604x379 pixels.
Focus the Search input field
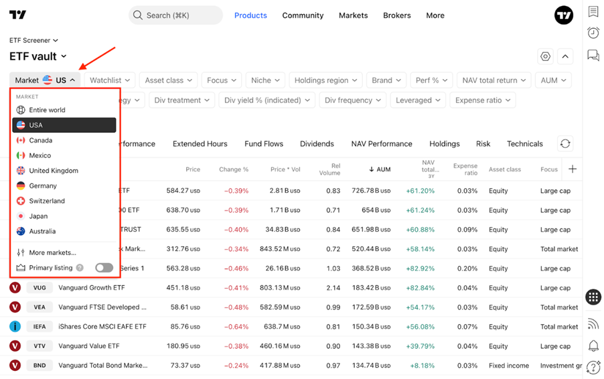175,15
